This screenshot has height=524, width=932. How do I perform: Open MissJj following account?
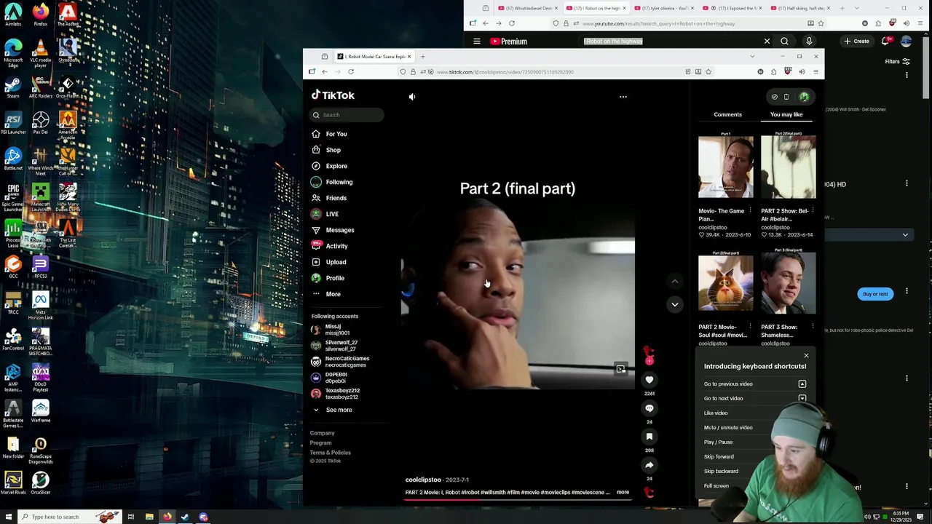click(337, 330)
